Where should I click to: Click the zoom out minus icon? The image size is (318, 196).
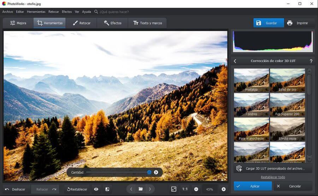click(196, 189)
